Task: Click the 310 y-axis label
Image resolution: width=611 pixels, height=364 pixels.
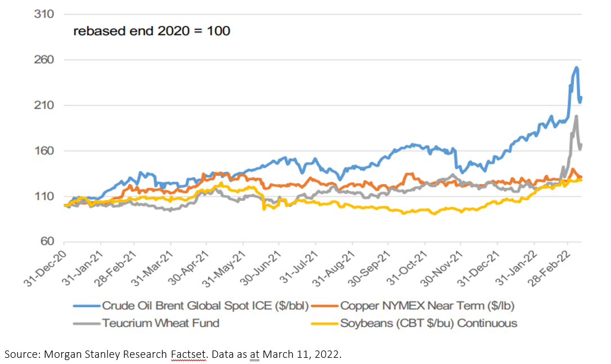Action: click(44, 14)
